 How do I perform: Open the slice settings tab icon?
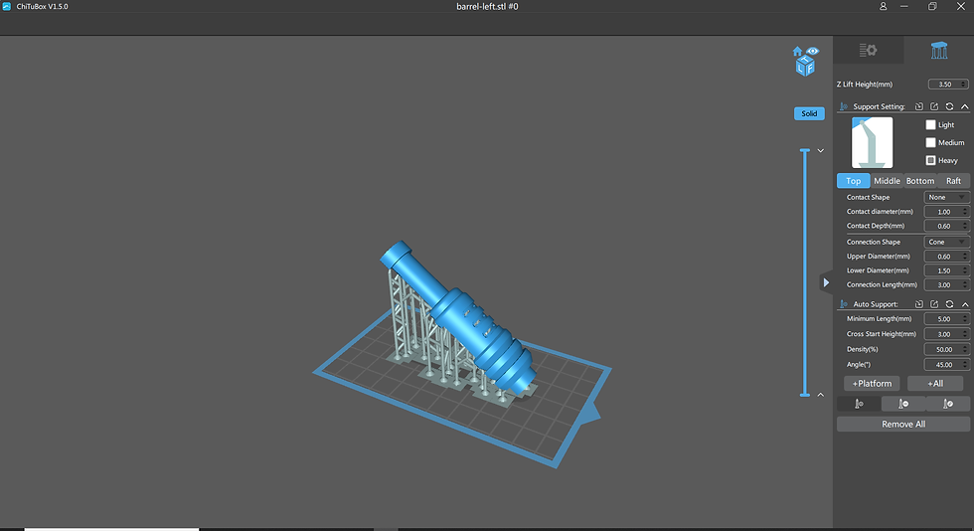(x=868, y=51)
